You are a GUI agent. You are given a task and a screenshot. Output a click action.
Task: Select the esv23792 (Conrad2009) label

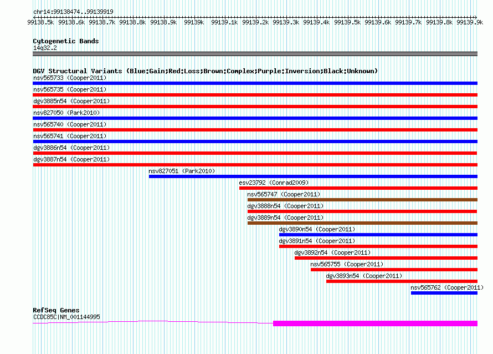point(274,183)
